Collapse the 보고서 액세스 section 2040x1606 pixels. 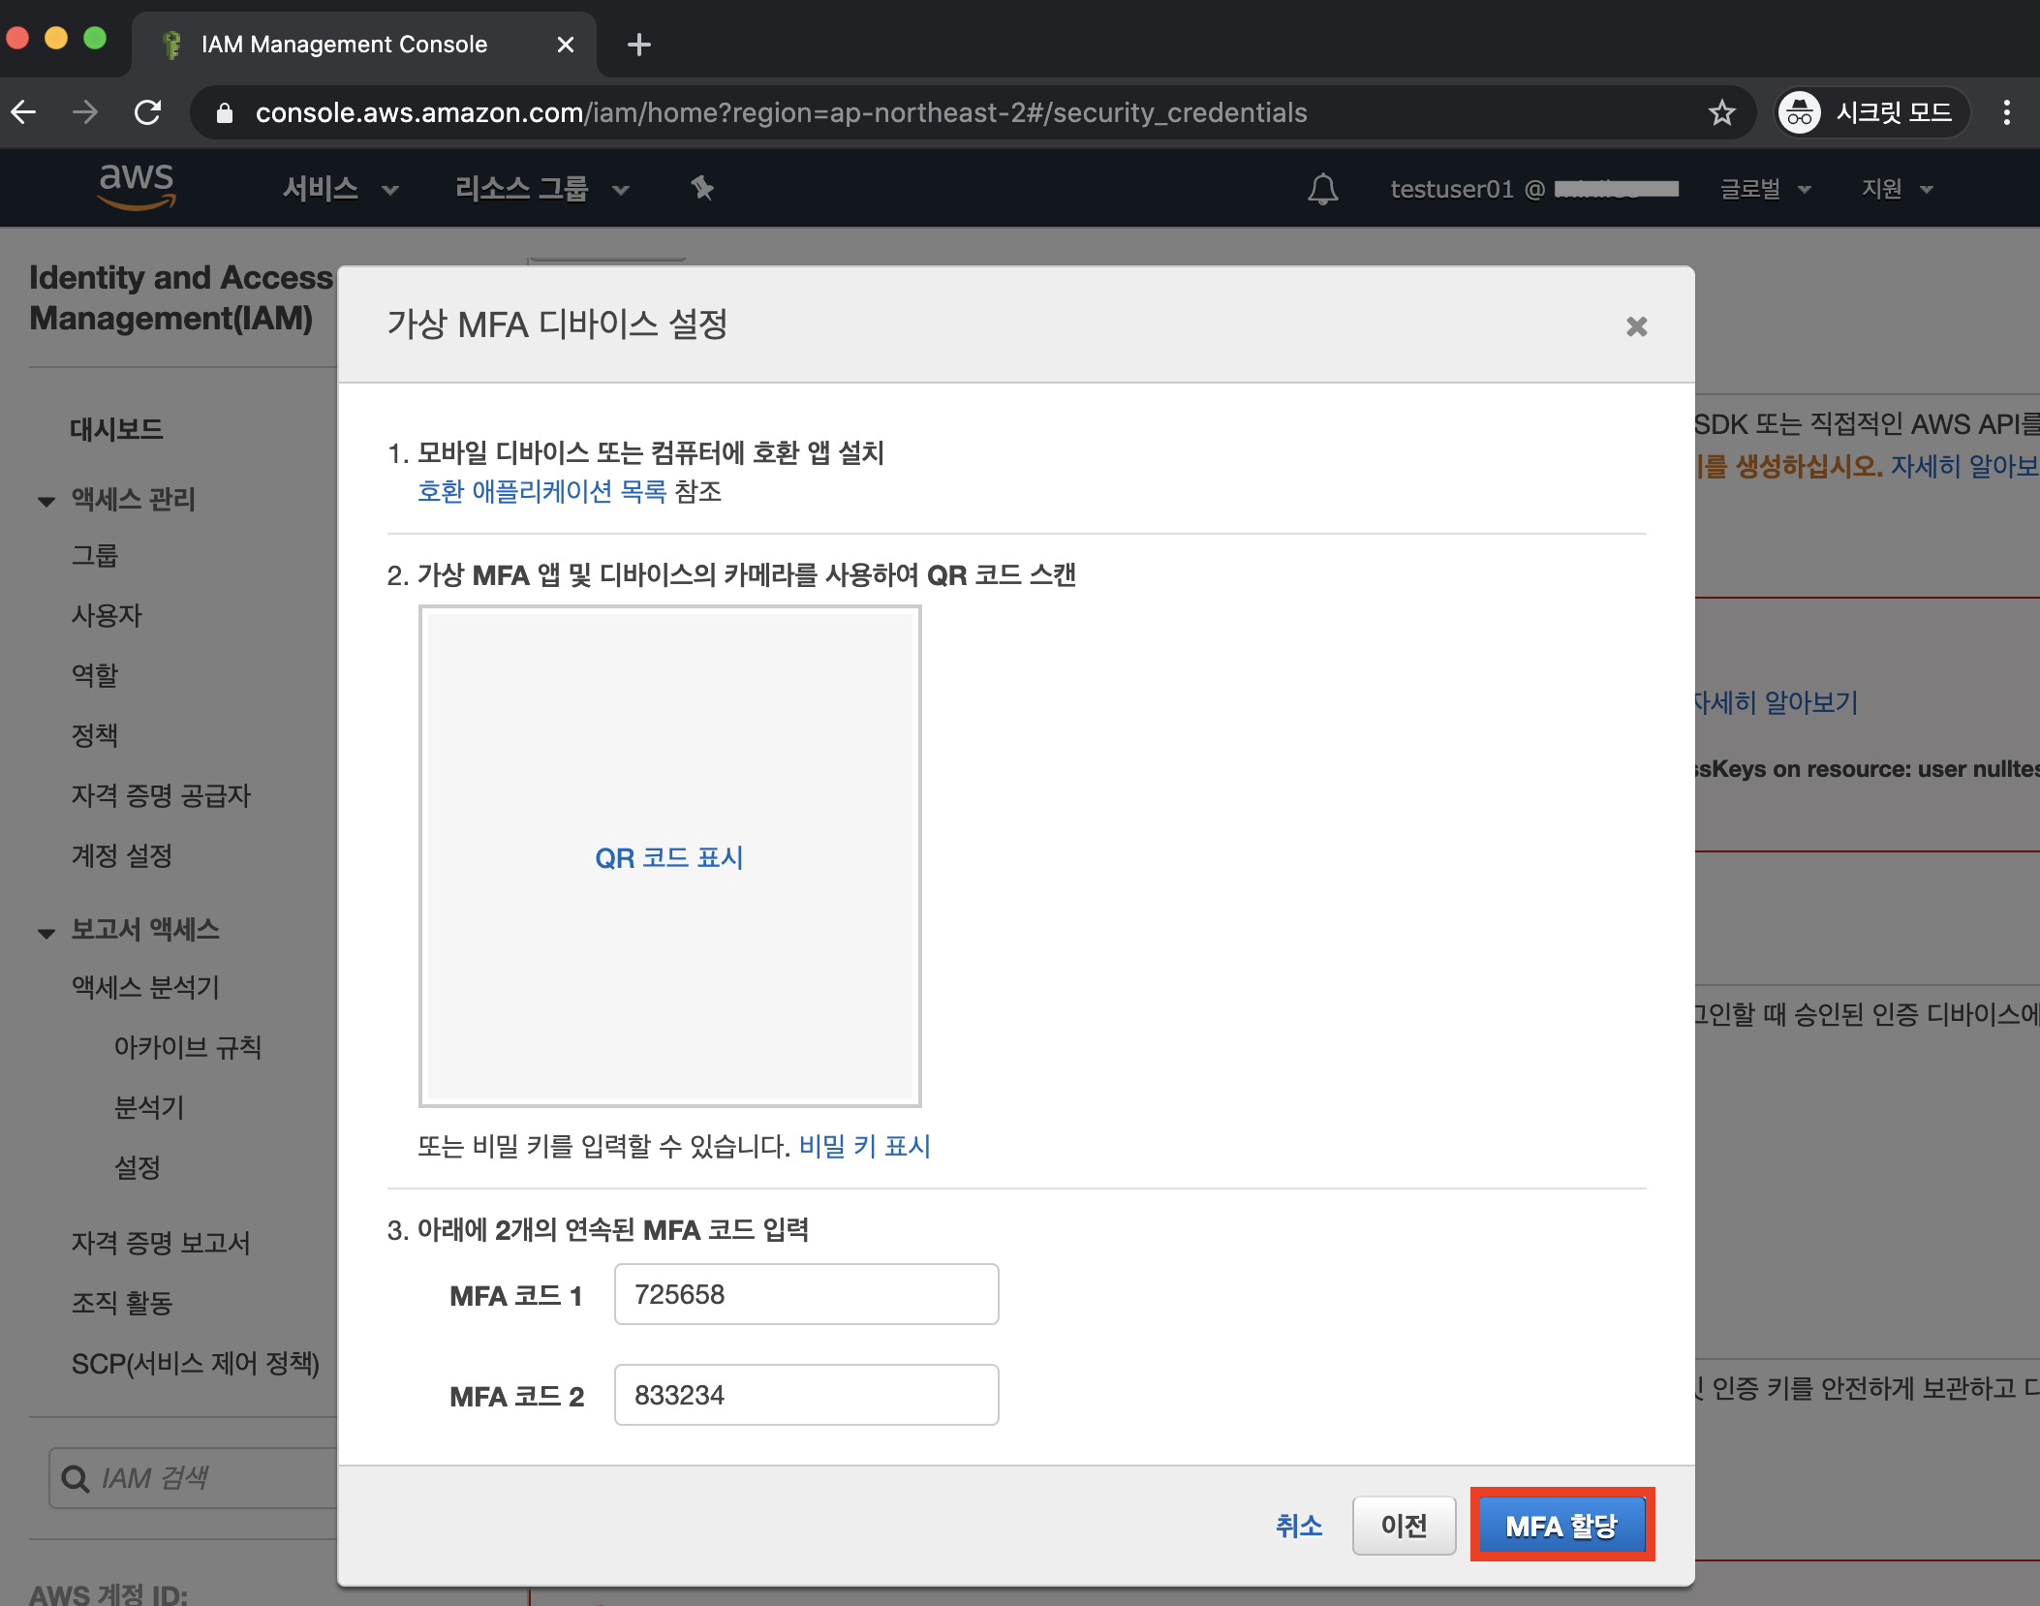click(46, 931)
